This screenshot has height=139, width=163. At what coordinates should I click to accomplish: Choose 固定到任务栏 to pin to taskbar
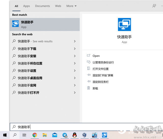[100, 82]
